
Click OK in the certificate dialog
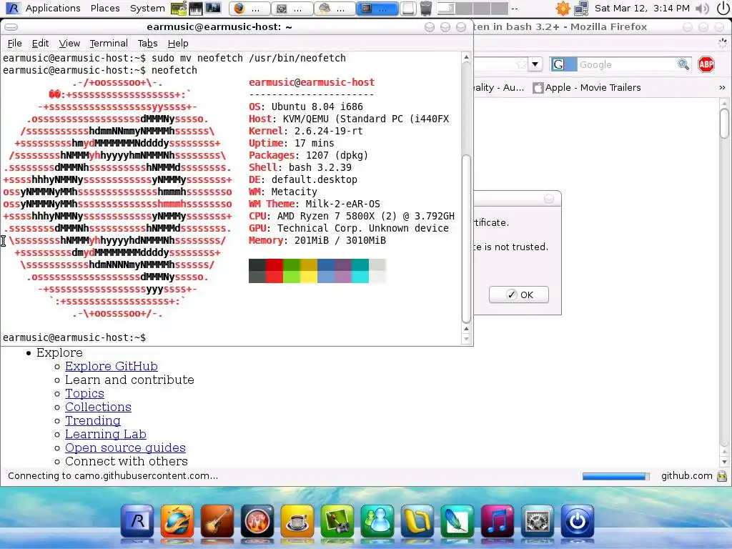(x=519, y=295)
